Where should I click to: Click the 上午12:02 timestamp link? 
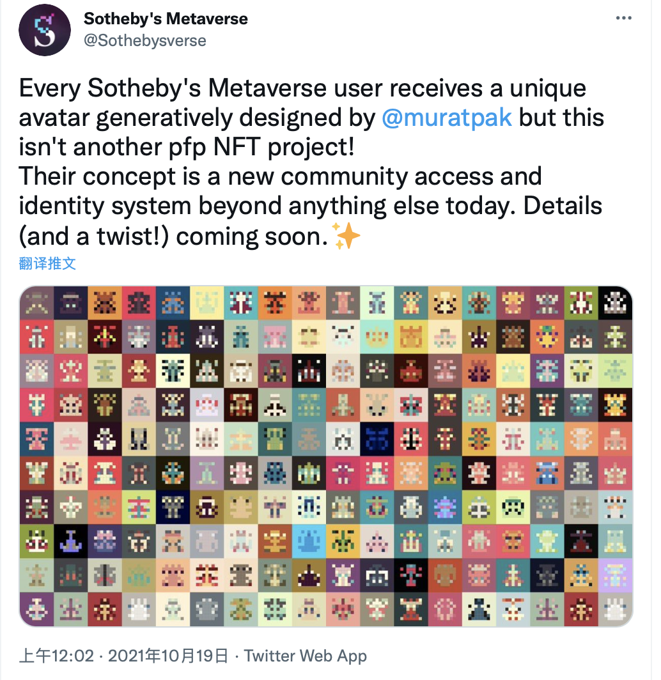coord(56,655)
